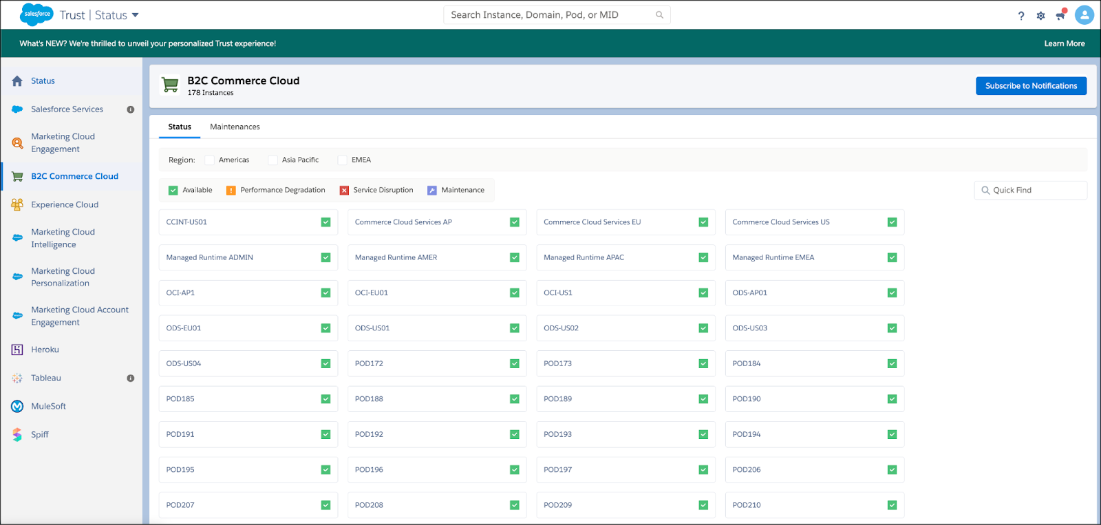
Task: Open the POD207 instance card
Action: tap(248, 505)
